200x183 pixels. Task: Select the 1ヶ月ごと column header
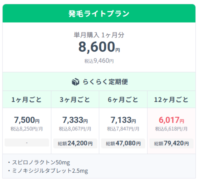pyautogui.click(x=27, y=100)
